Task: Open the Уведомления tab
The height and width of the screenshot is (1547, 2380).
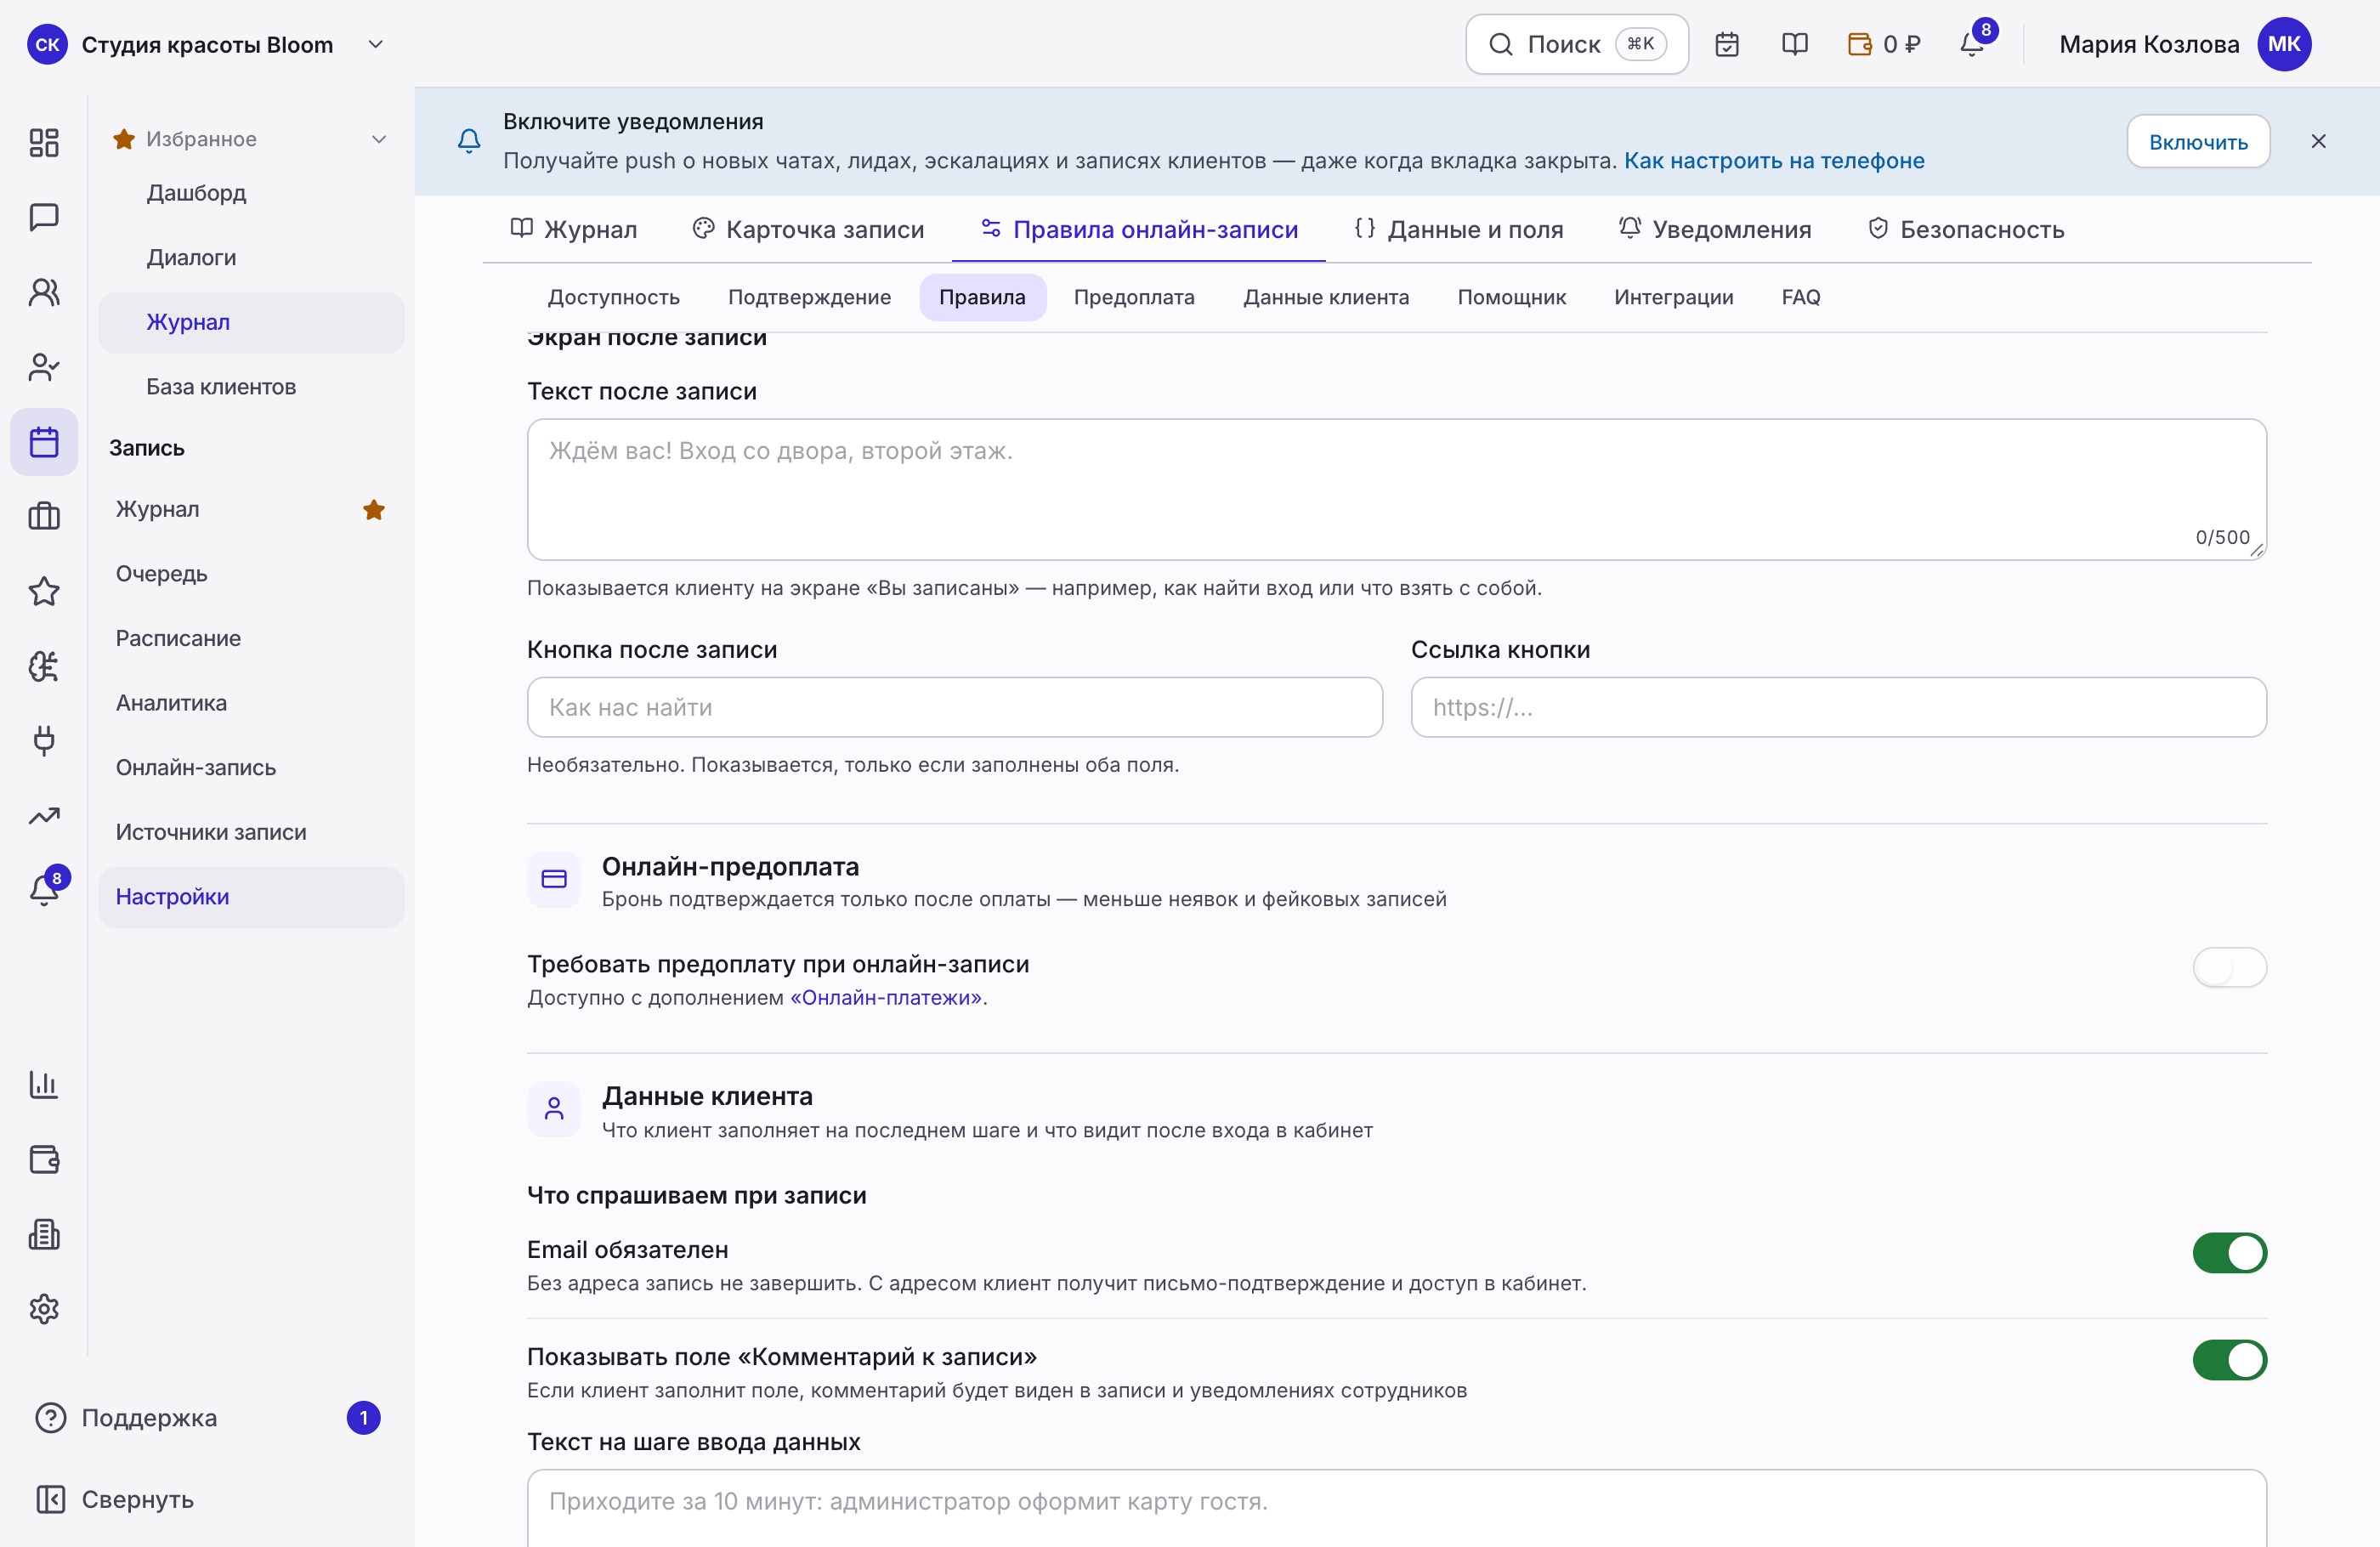Action: tap(1714, 229)
